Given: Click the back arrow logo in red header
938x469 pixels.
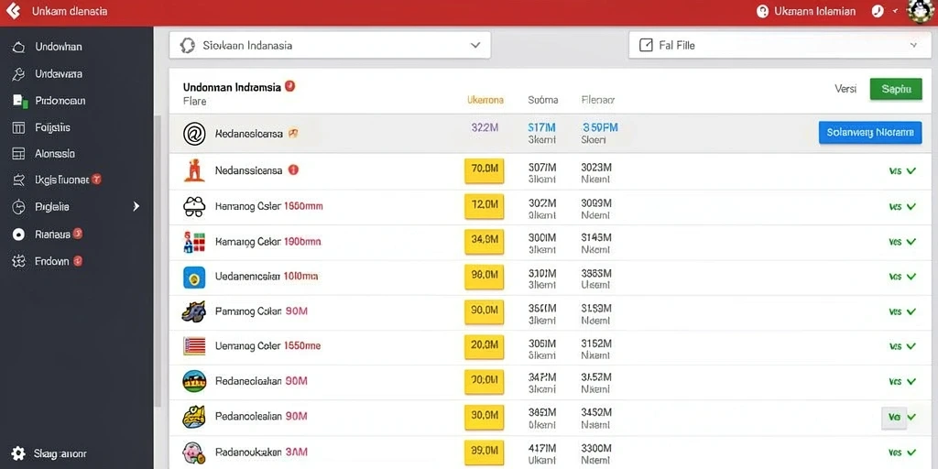Looking at the screenshot, I should 13,11.
